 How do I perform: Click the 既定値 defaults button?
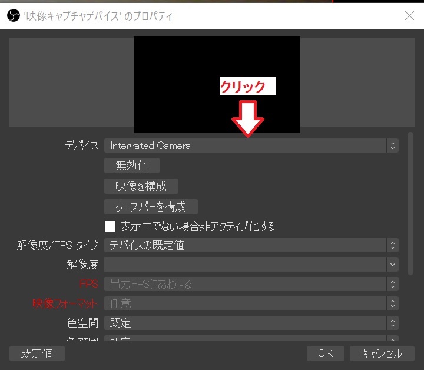pyautogui.click(x=37, y=354)
